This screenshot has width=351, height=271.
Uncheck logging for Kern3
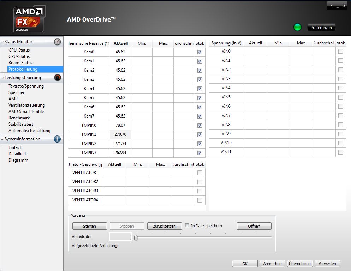200,79
